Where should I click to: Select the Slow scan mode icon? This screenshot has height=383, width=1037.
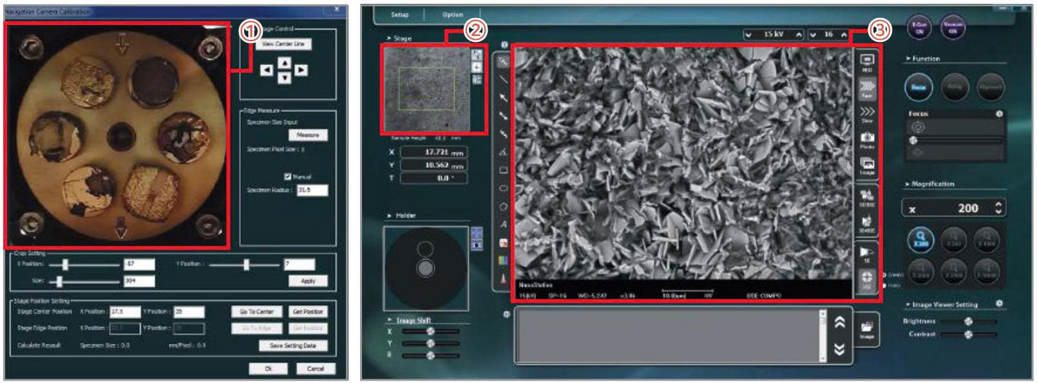[867, 114]
